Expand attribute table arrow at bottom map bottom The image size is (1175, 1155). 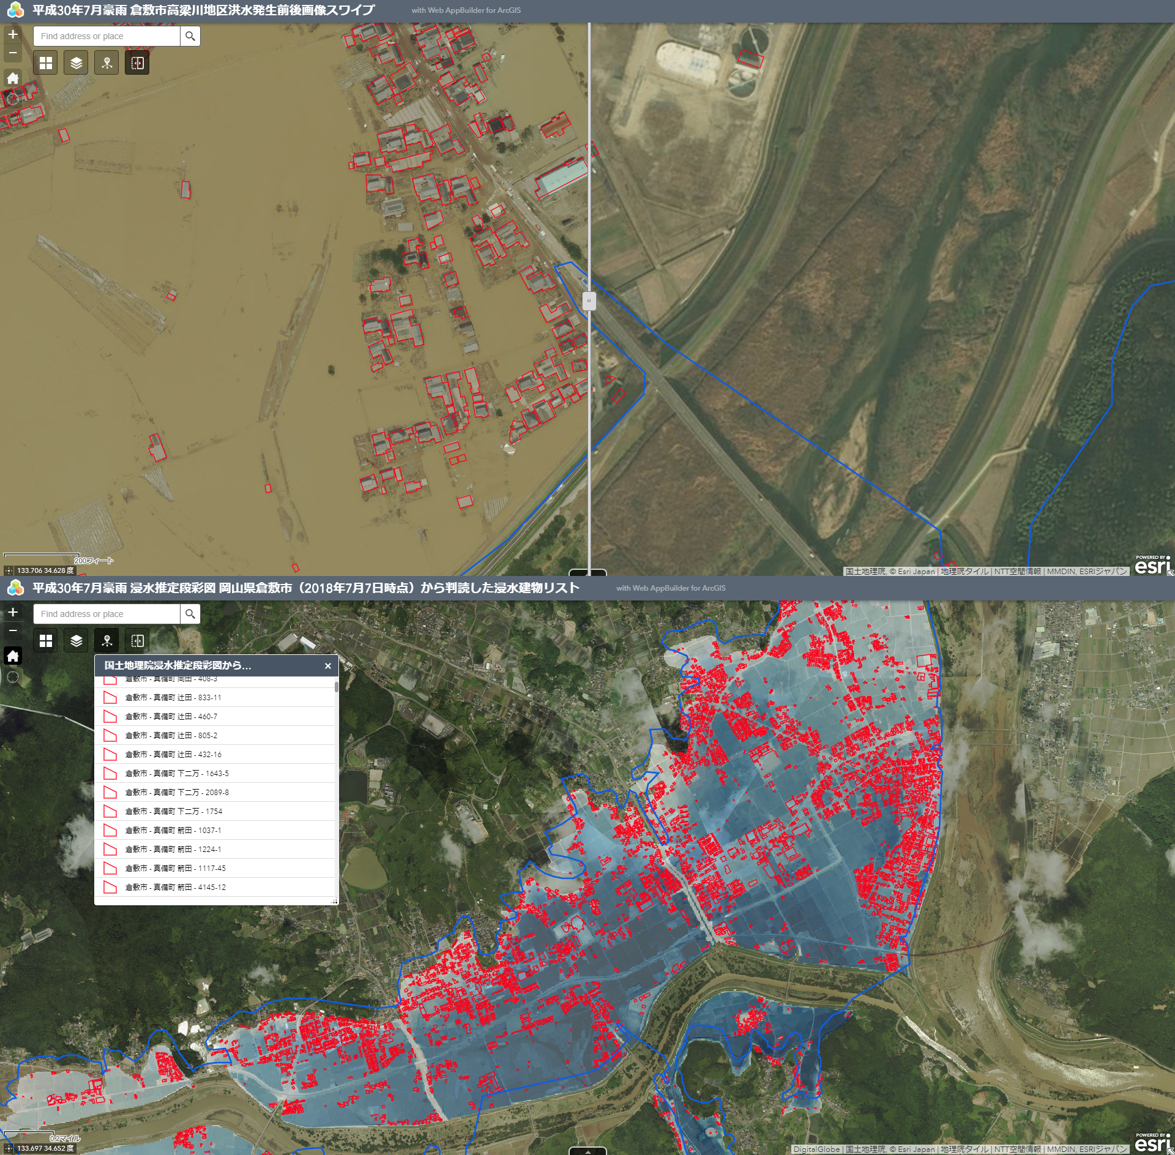587,1151
